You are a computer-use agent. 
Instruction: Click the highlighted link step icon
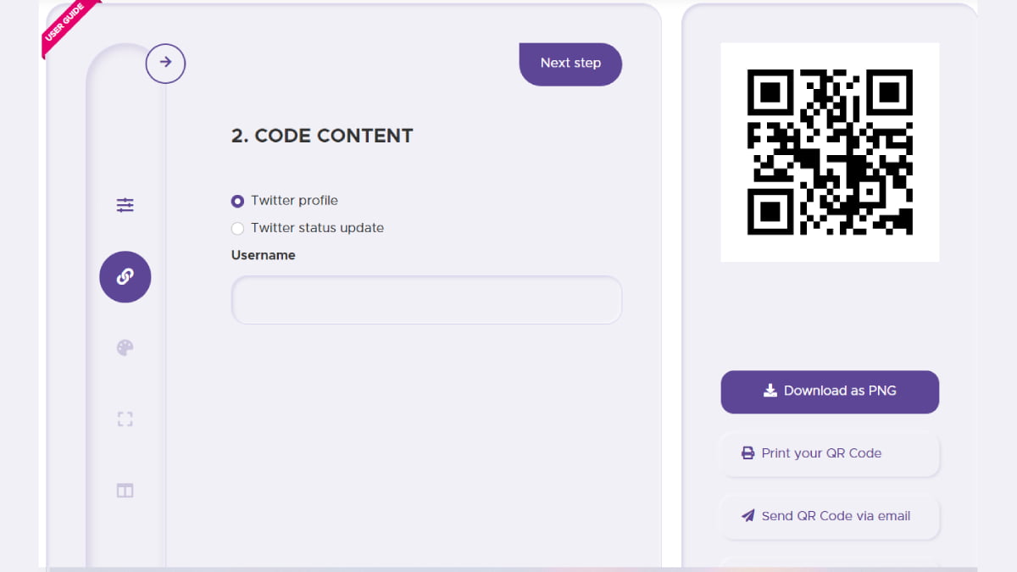[125, 276]
